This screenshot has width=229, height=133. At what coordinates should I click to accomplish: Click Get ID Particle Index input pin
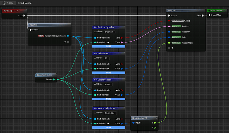[95, 69]
